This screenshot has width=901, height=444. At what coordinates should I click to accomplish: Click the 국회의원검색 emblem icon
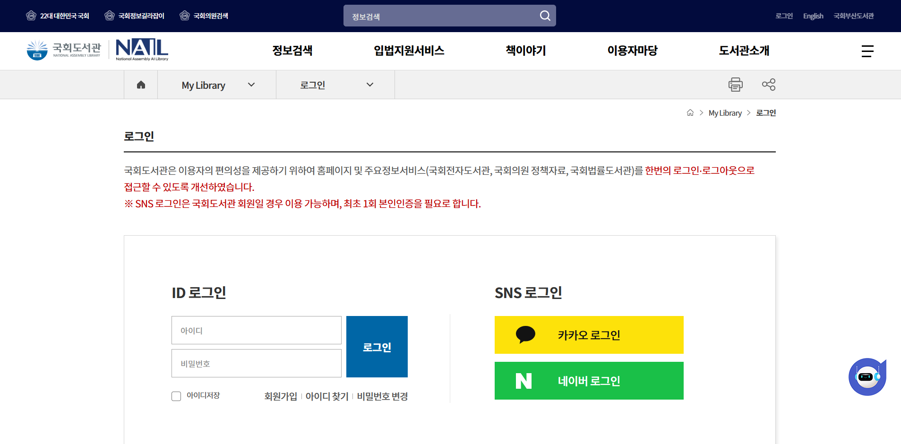(x=184, y=15)
